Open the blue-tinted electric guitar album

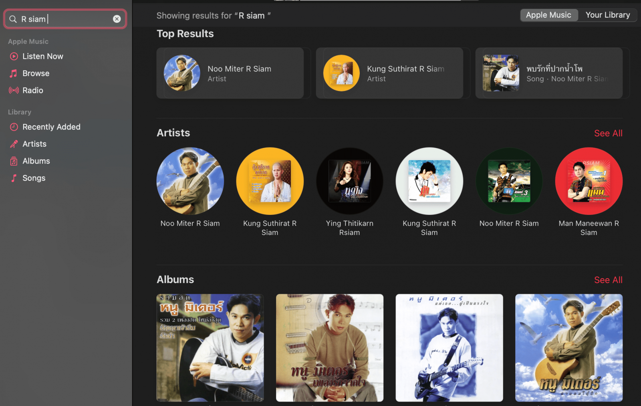(449, 348)
